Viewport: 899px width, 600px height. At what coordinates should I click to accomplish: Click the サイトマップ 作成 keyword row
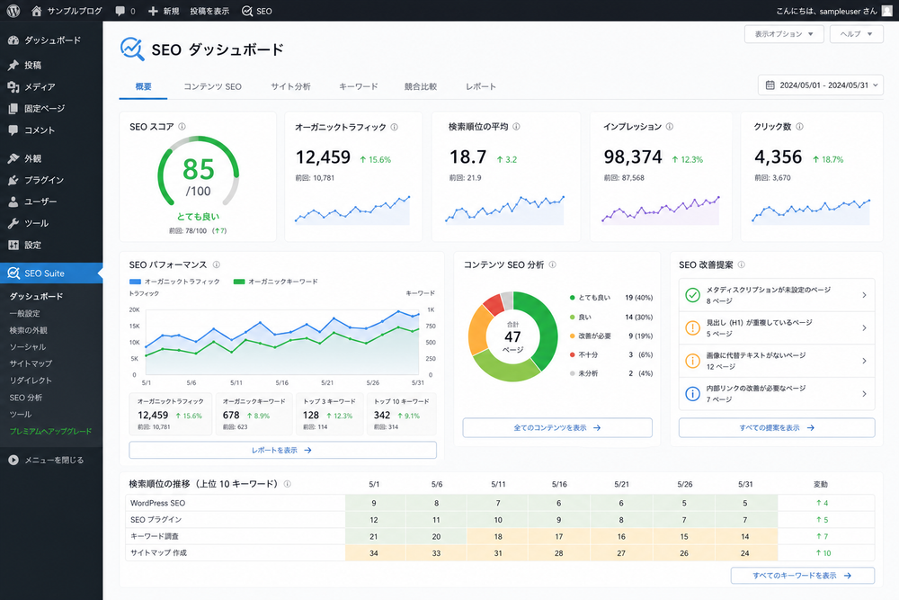[500, 553]
